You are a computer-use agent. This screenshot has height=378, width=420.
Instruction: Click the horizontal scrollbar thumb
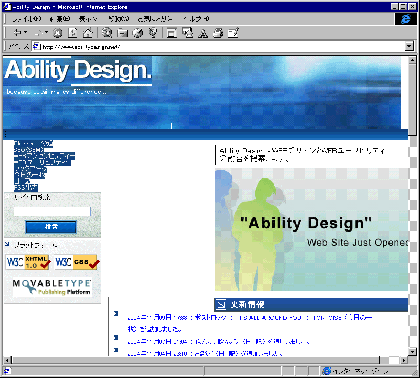195,360
